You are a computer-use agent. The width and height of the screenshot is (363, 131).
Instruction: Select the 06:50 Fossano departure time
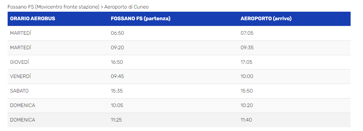point(117,33)
